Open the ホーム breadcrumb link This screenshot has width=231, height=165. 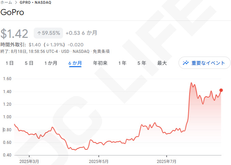point(6,2)
